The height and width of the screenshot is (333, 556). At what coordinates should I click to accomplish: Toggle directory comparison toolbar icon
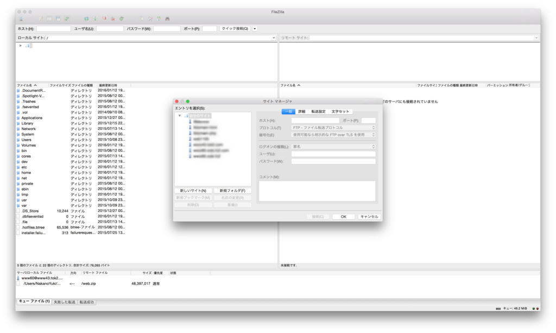[150, 19]
